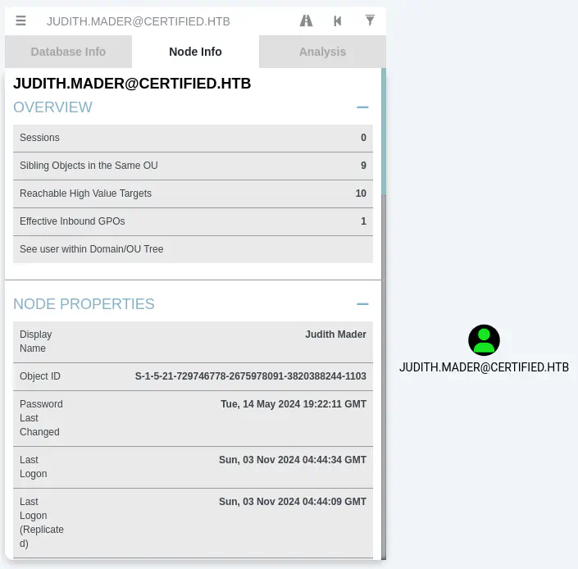Open Sibling Objects in the Same OU
The width and height of the screenshot is (578, 569).
click(193, 166)
